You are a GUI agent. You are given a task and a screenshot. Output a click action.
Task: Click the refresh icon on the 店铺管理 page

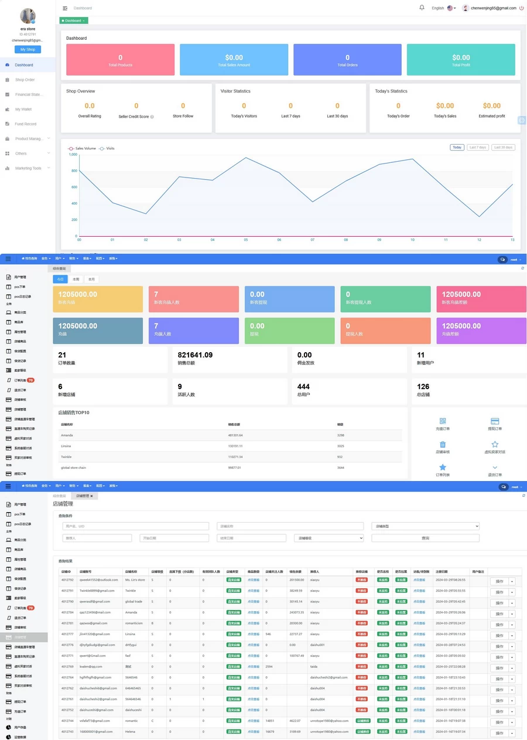coord(522,496)
